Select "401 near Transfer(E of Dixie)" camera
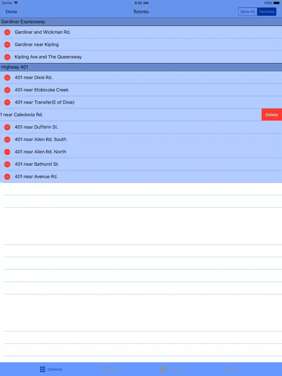Screen dimensions: 282x376 pyautogui.click(x=45, y=102)
